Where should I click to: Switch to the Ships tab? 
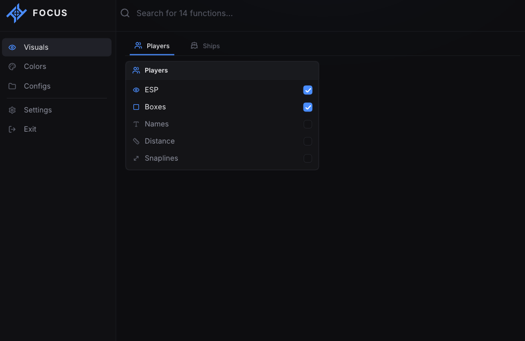pos(205,46)
